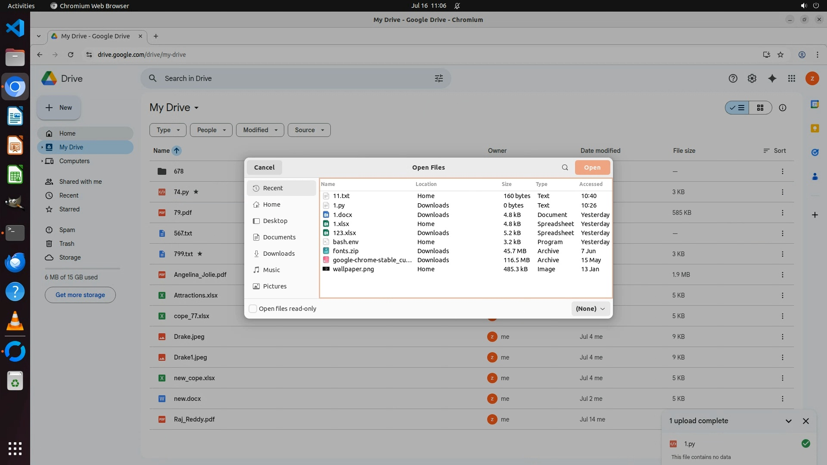This screenshot has height=465, width=827.
Task: Open Google Calendar side panel icon
Action: [x=815, y=104]
